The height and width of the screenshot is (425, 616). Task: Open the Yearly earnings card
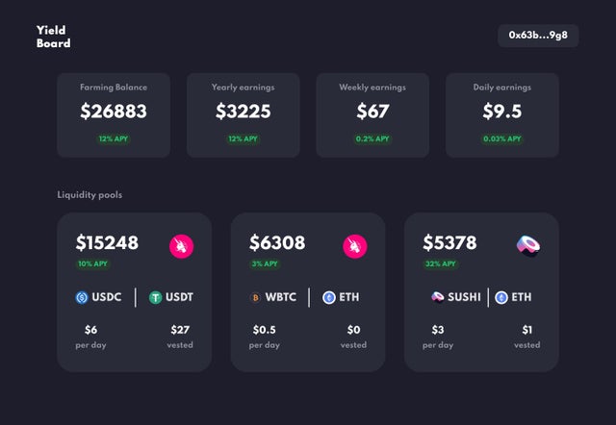pos(244,115)
